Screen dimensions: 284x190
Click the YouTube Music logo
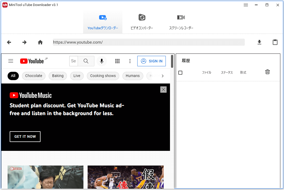[x=31, y=95]
